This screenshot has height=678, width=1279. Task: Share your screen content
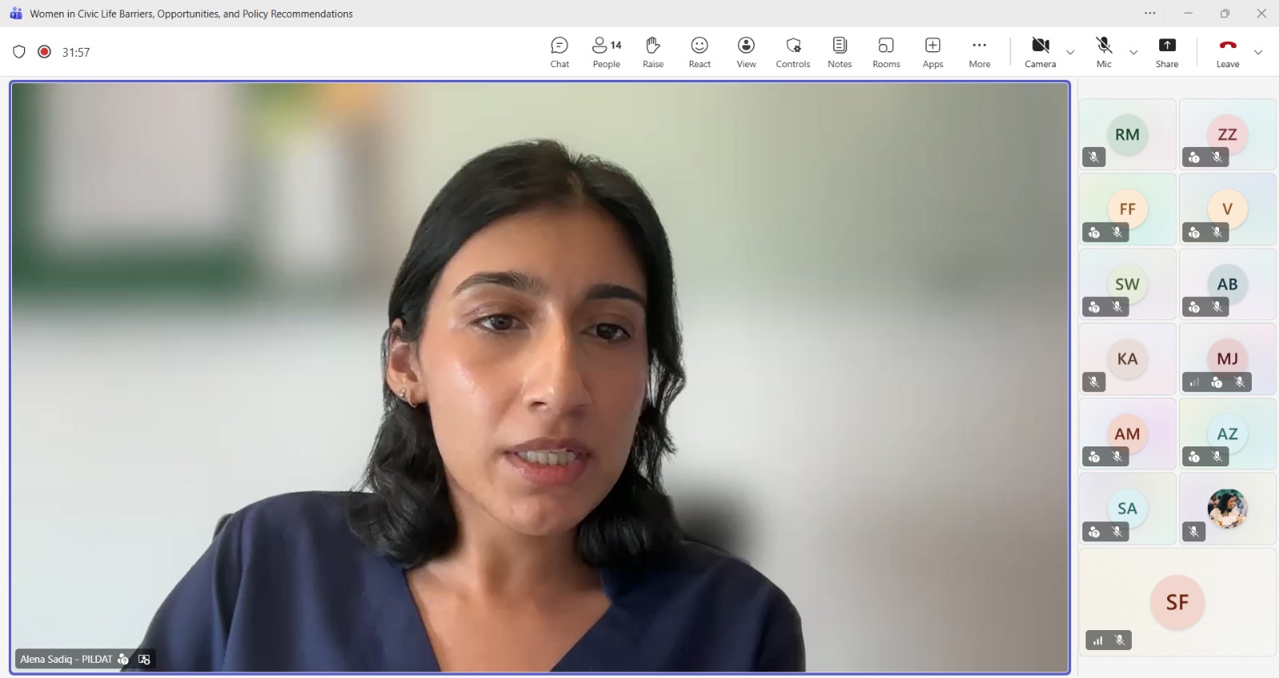[x=1166, y=52]
